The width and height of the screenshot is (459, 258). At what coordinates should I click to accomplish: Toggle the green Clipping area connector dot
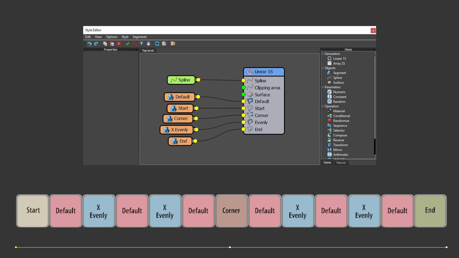pos(243,87)
